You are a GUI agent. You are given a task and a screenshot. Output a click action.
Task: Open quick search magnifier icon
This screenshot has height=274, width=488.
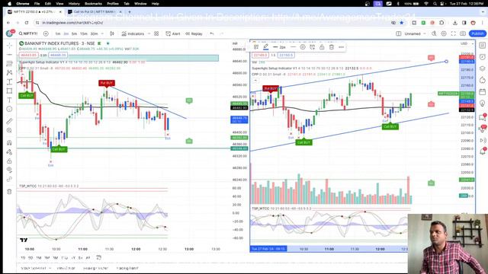coord(434,33)
